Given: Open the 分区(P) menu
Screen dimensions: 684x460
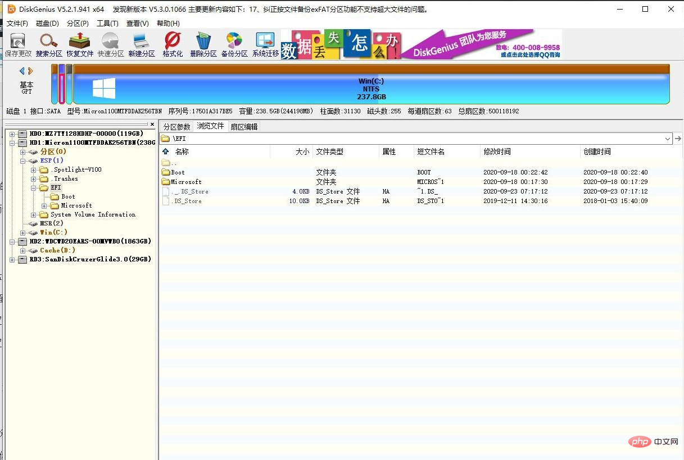Looking at the screenshot, I should tap(78, 24).
